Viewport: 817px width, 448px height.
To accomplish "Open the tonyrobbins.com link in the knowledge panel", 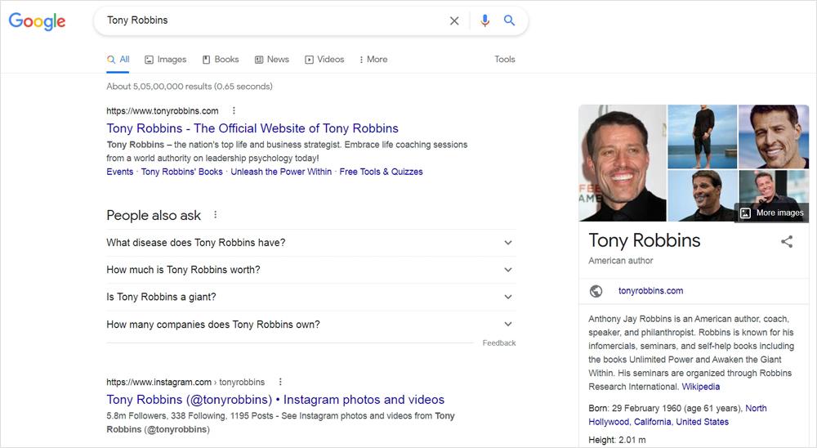I will [651, 291].
